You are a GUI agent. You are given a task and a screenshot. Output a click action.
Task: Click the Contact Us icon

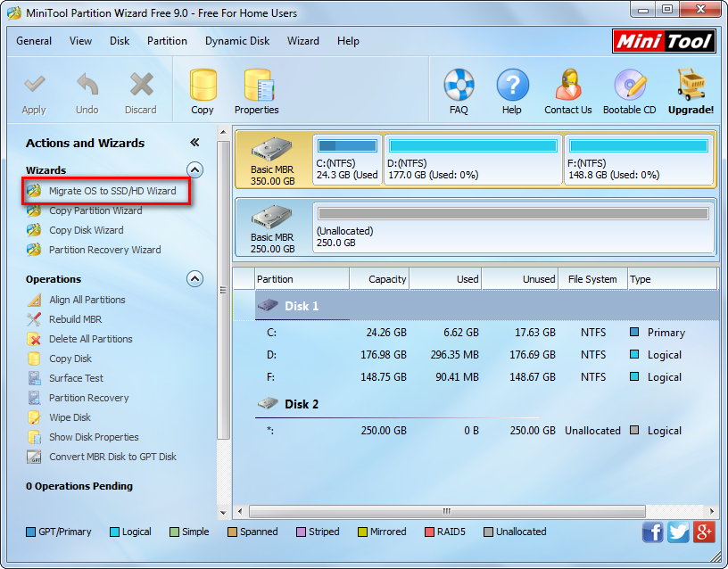pyautogui.click(x=568, y=85)
